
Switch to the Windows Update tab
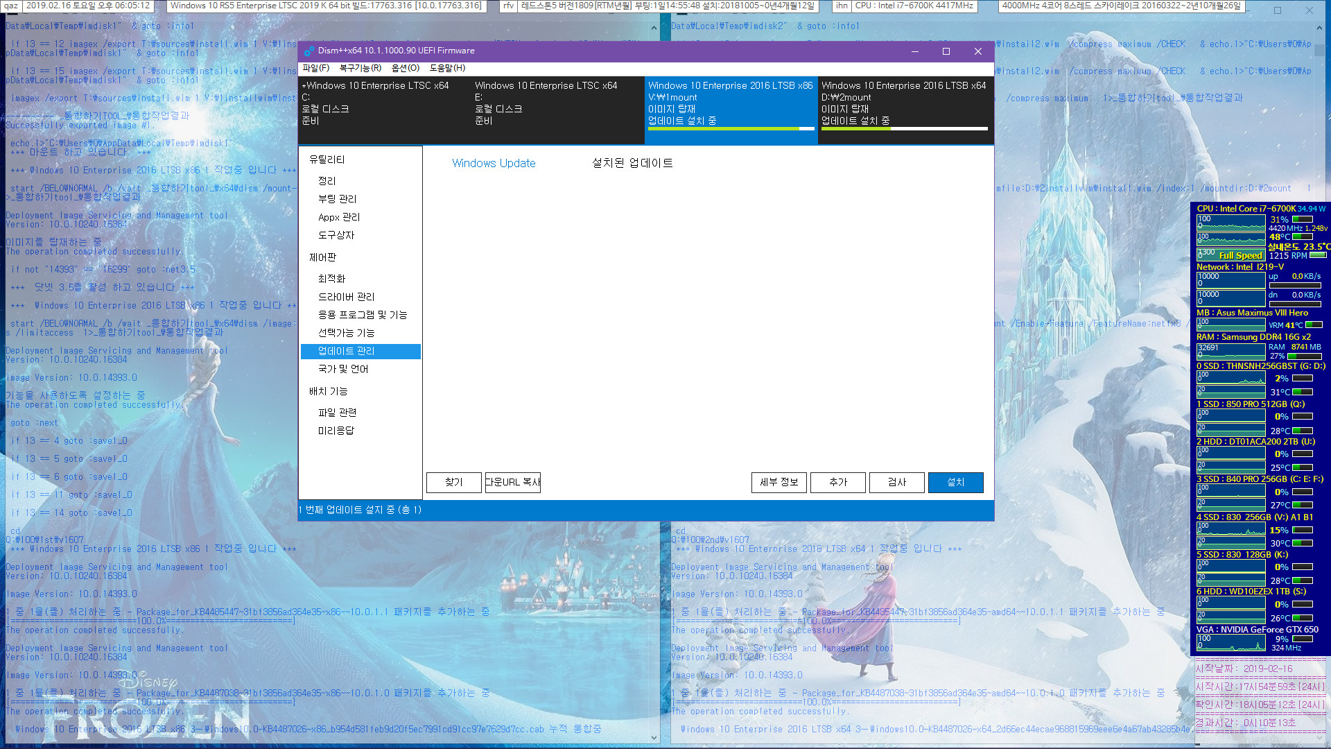tap(494, 163)
